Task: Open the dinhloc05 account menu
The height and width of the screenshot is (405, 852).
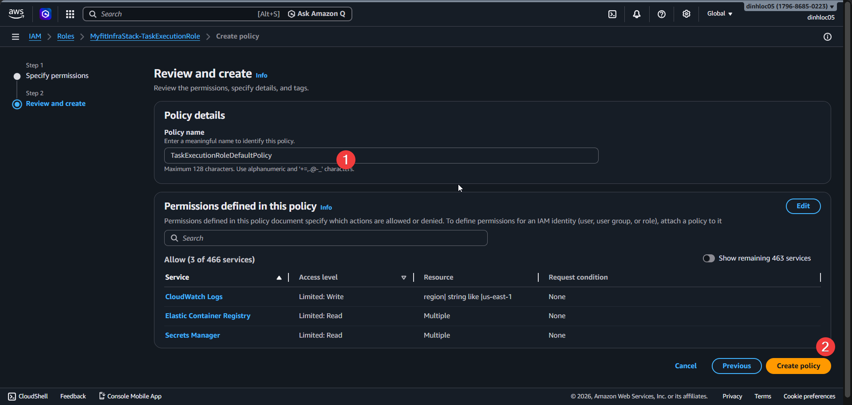Action: coord(820,17)
